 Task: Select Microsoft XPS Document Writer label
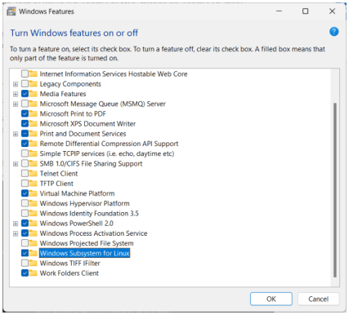87,124
